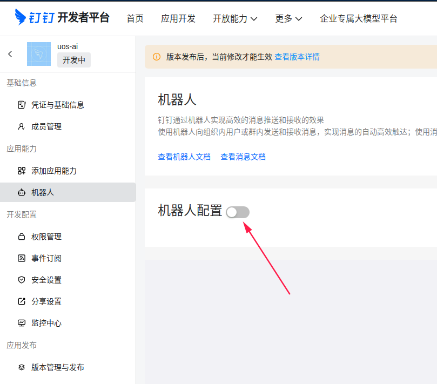Viewport: 437px width, 384px height.
Task: Select 添加应用能力 in sidebar
Action: (68, 171)
